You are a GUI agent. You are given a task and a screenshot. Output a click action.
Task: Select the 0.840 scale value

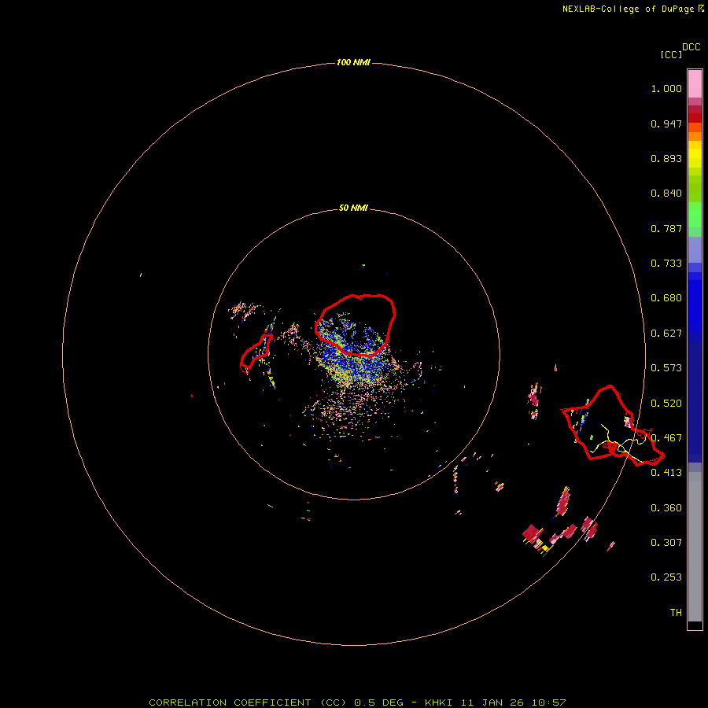point(666,194)
